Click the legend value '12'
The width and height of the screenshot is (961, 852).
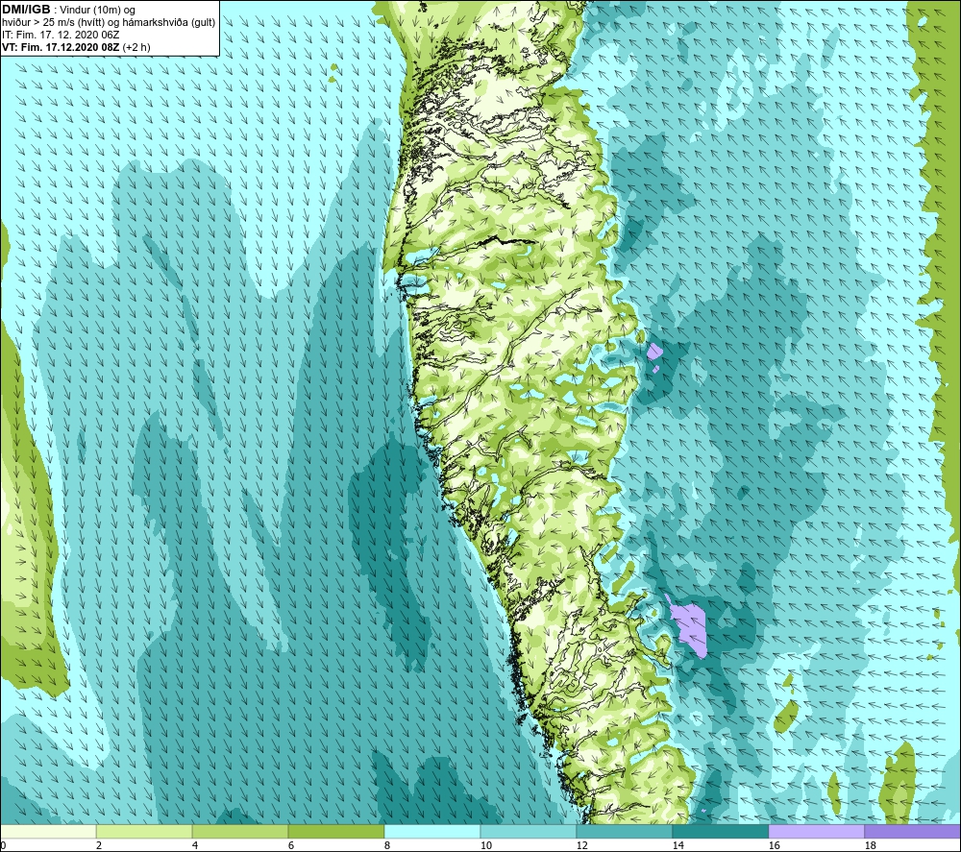[x=581, y=845]
